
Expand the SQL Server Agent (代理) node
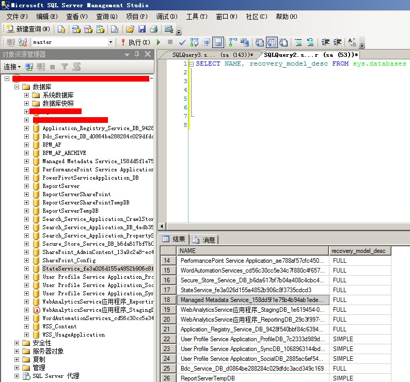click(17, 376)
